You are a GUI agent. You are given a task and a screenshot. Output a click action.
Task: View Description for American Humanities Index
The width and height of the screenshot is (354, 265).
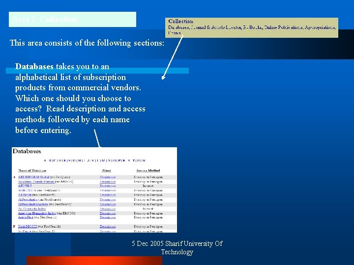(108, 213)
